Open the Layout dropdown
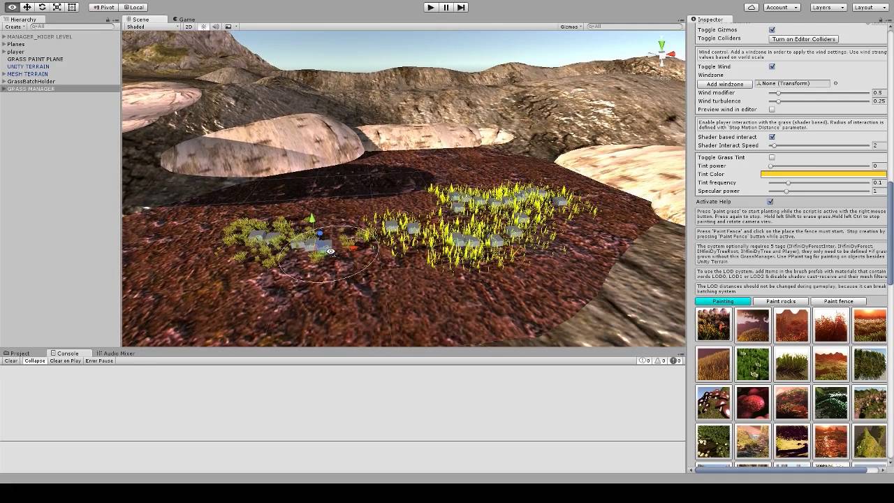The height and width of the screenshot is (503, 894). (x=870, y=7)
